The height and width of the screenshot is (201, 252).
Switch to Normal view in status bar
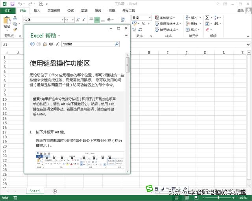click(x=176, y=198)
